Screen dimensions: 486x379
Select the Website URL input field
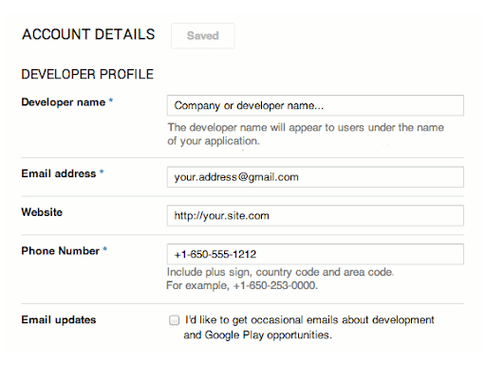click(x=315, y=215)
